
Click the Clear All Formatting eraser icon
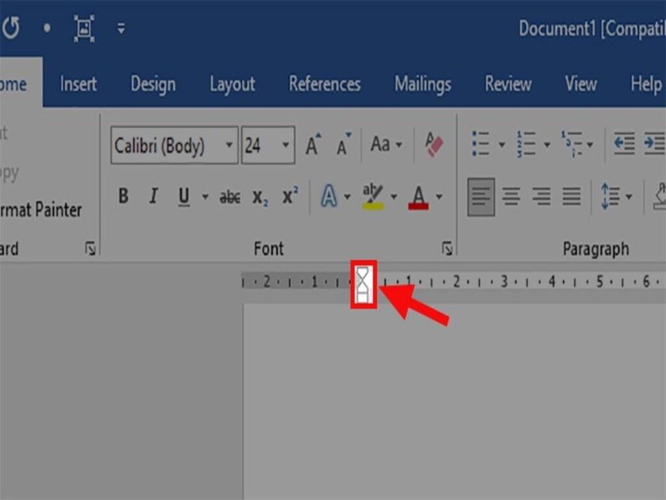pos(433,144)
